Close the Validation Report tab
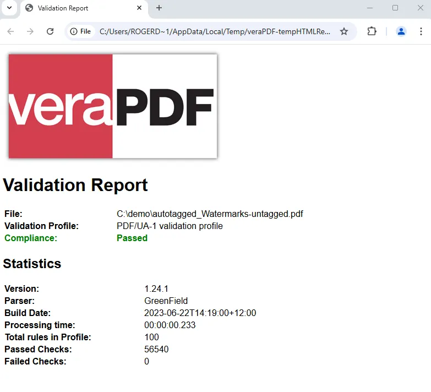The height and width of the screenshot is (392, 431). click(x=139, y=8)
